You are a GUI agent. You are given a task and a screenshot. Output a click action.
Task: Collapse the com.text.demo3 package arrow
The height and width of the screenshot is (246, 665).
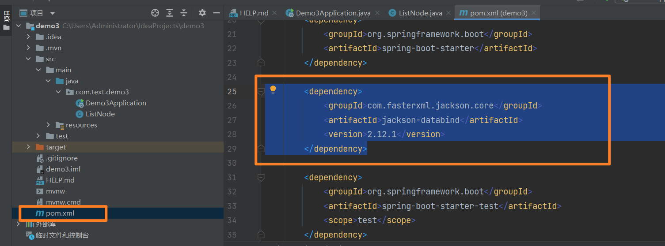58,92
